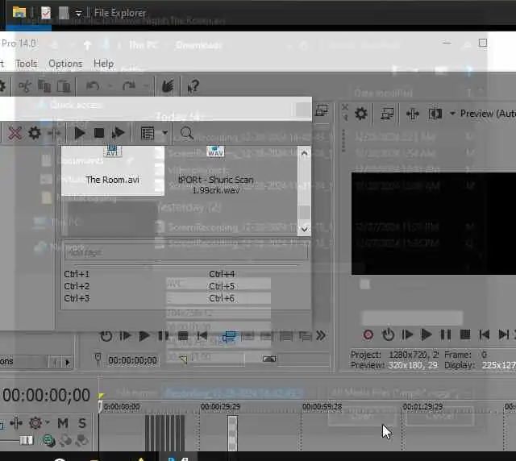The width and height of the screenshot is (516, 461).
Task: Click the Views list icon in Project Media
Action: coord(148,133)
